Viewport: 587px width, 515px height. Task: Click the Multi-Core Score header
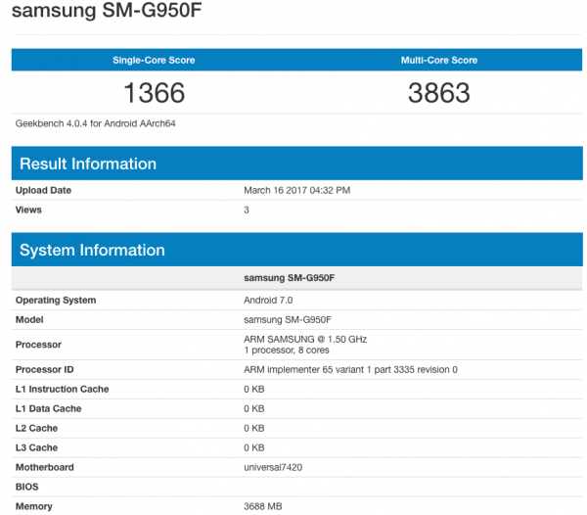coord(439,60)
